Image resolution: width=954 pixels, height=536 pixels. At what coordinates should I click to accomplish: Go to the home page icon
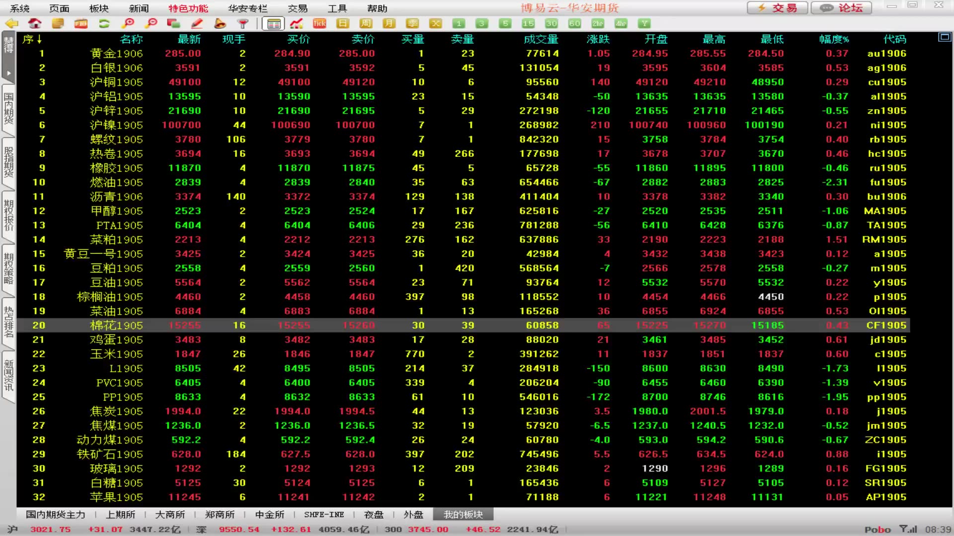click(35, 23)
